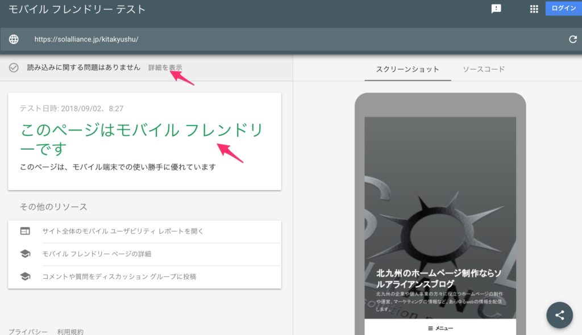Switch to the スクリーンショット tab
582x335 pixels.
(408, 69)
